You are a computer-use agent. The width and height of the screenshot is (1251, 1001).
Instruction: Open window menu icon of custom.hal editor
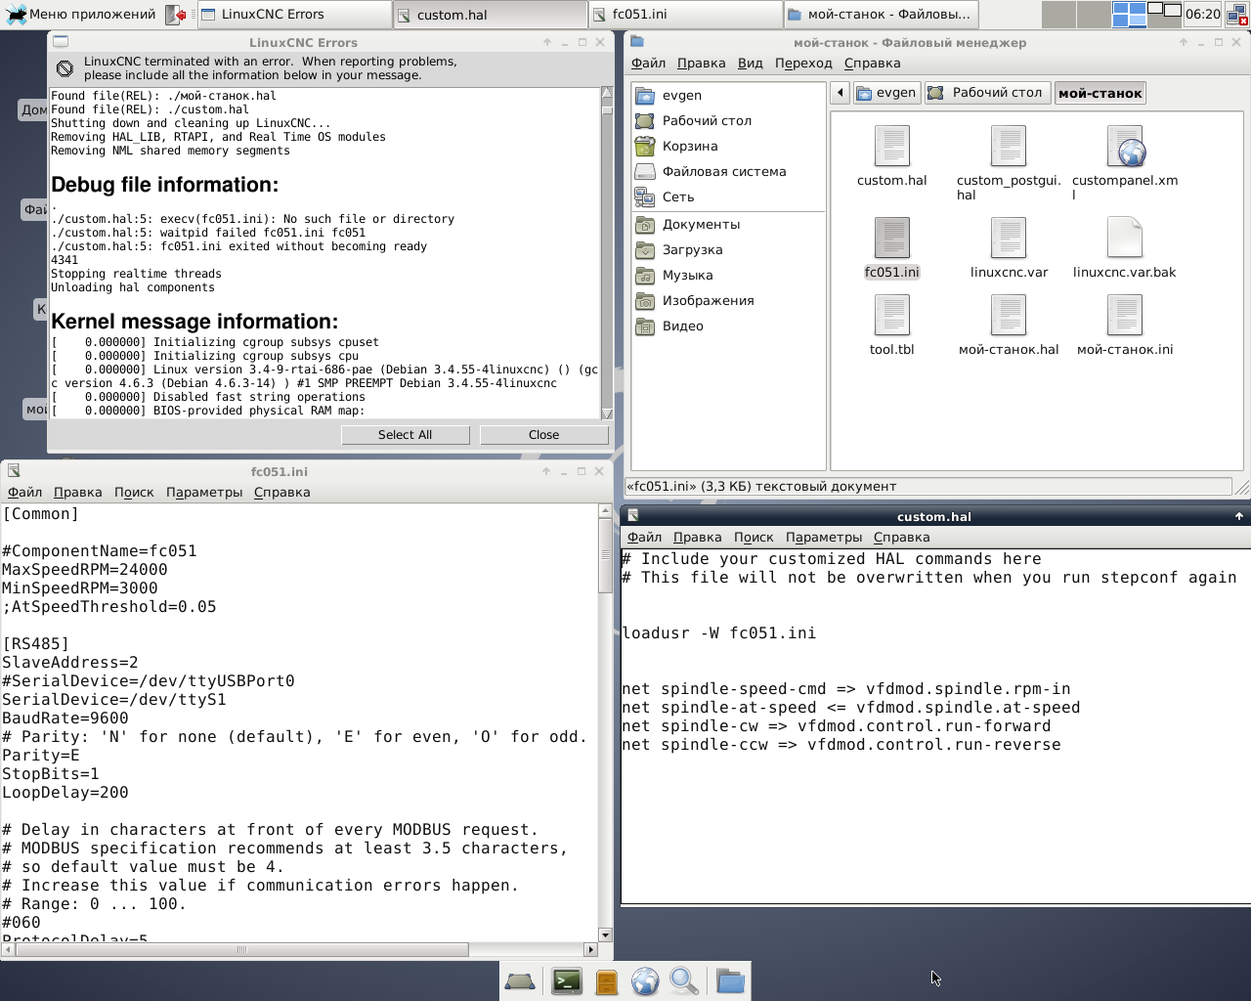(x=633, y=516)
